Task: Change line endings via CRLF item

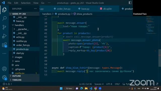Action: point(117,84)
